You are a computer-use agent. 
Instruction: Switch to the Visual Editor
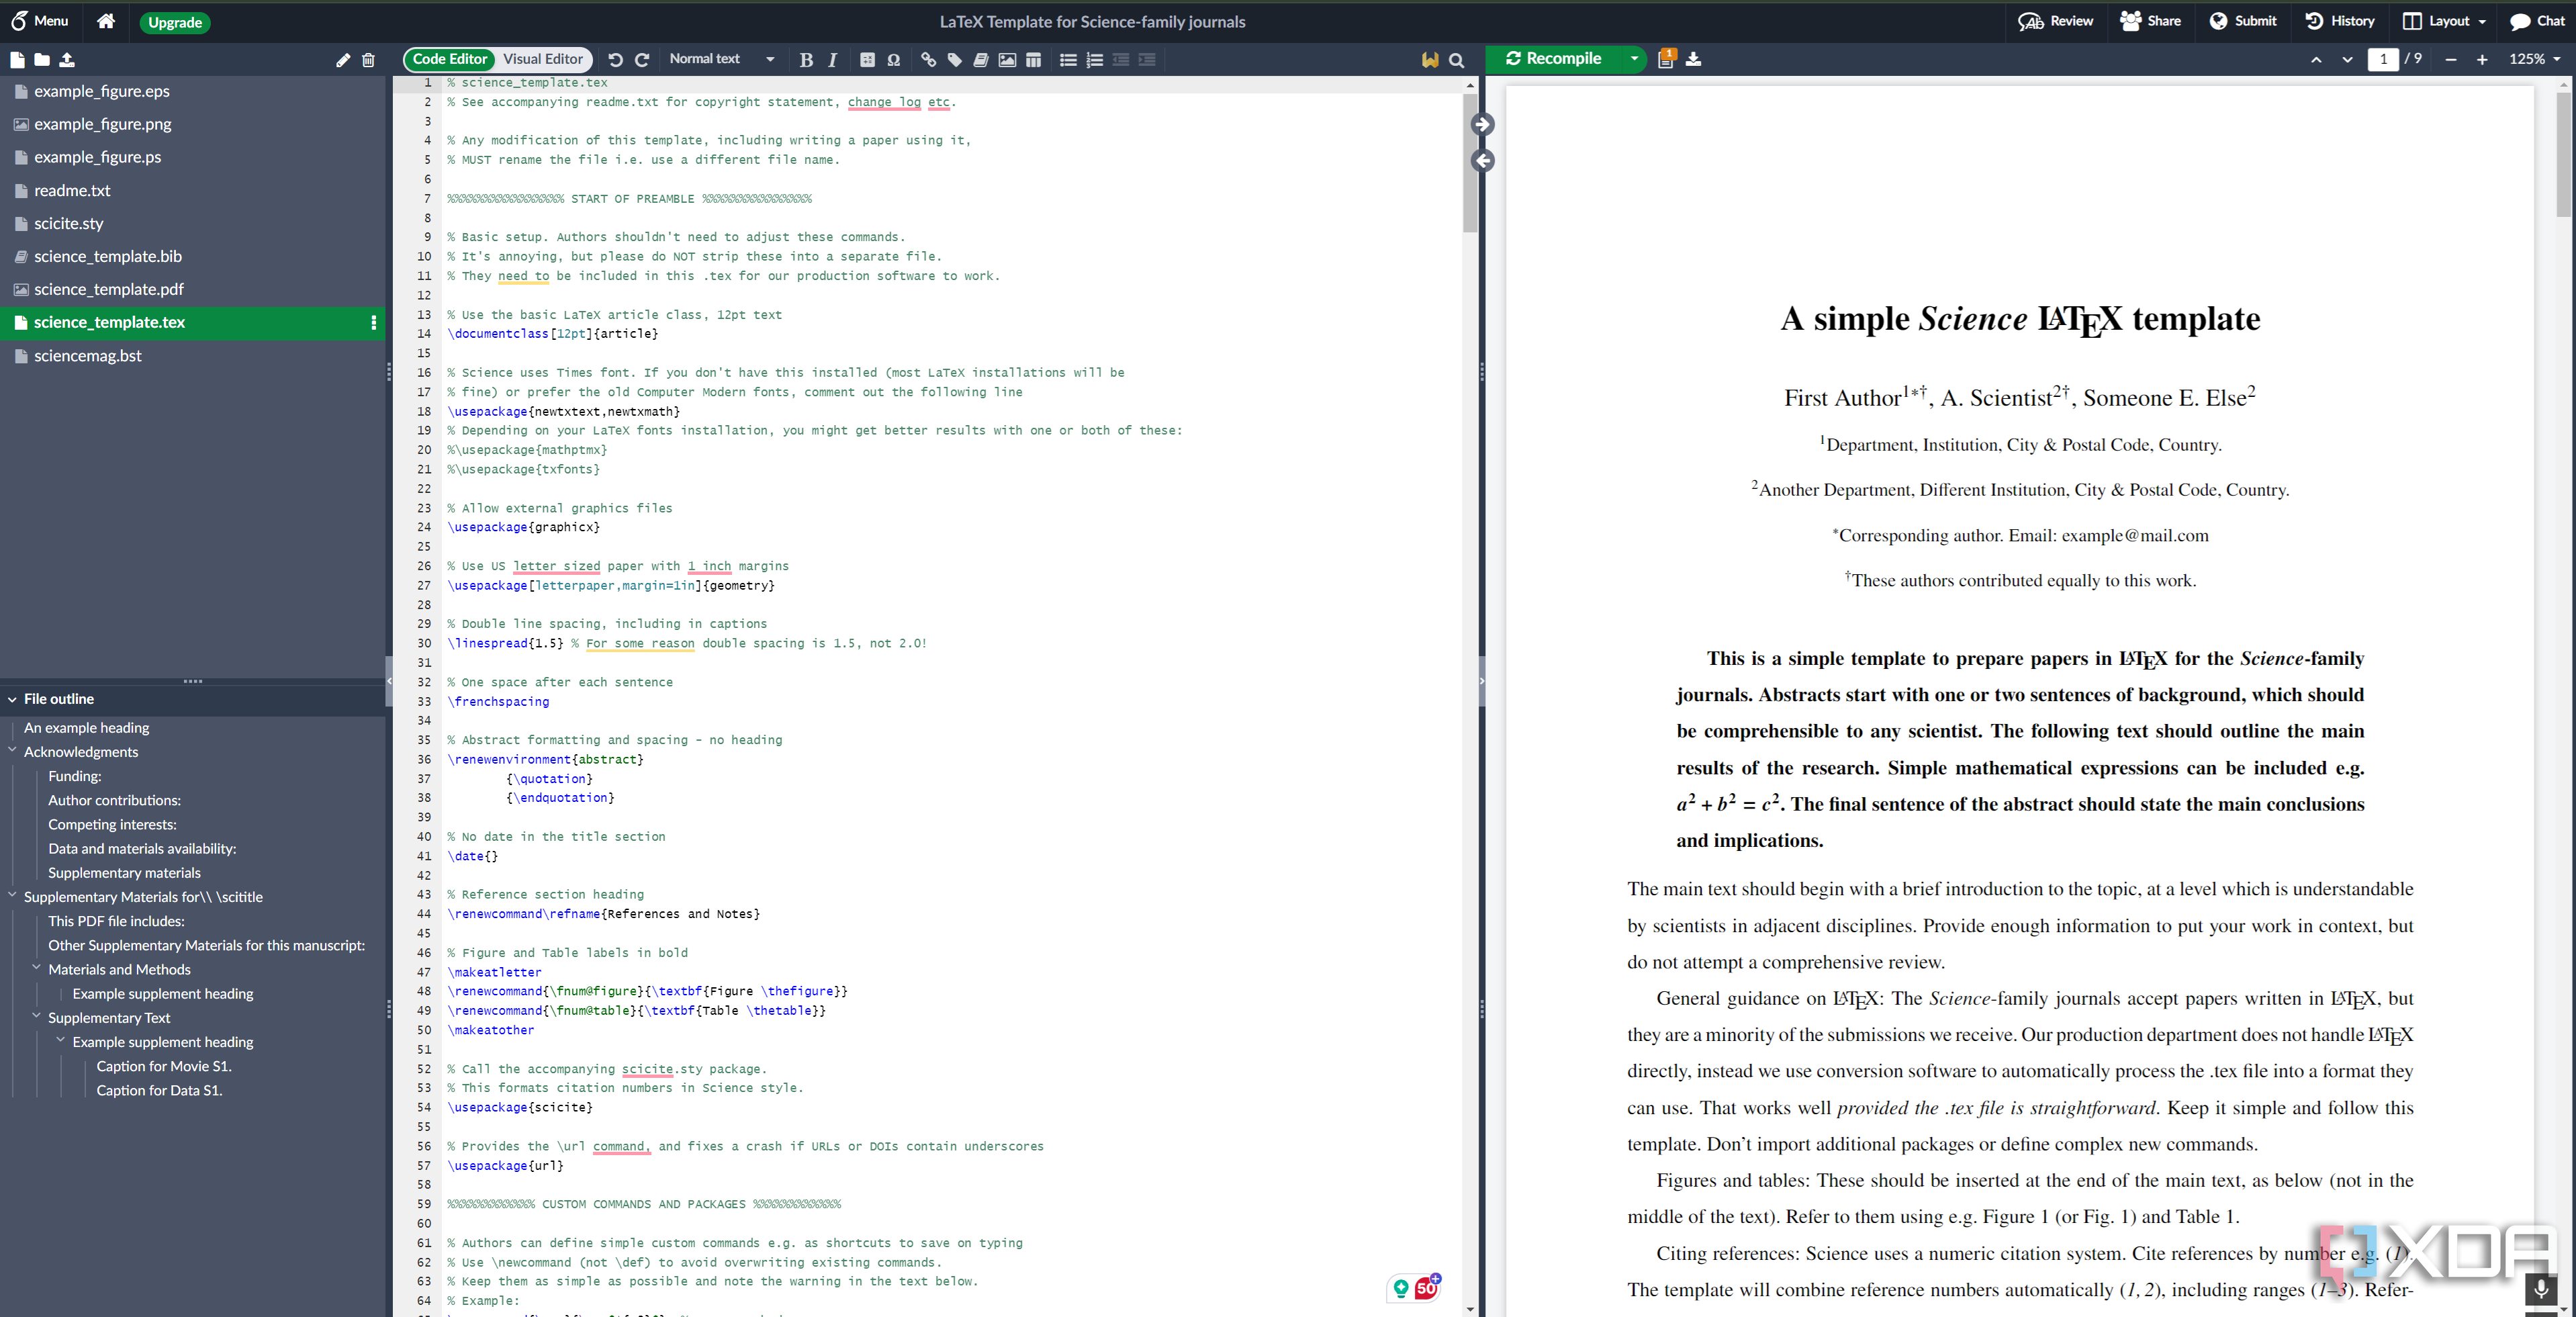click(x=542, y=58)
